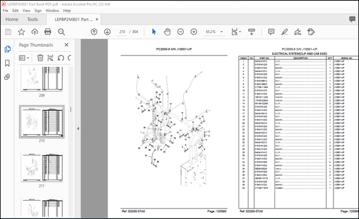
Task: Add file to starred bookmarks
Action: tap(21, 32)
